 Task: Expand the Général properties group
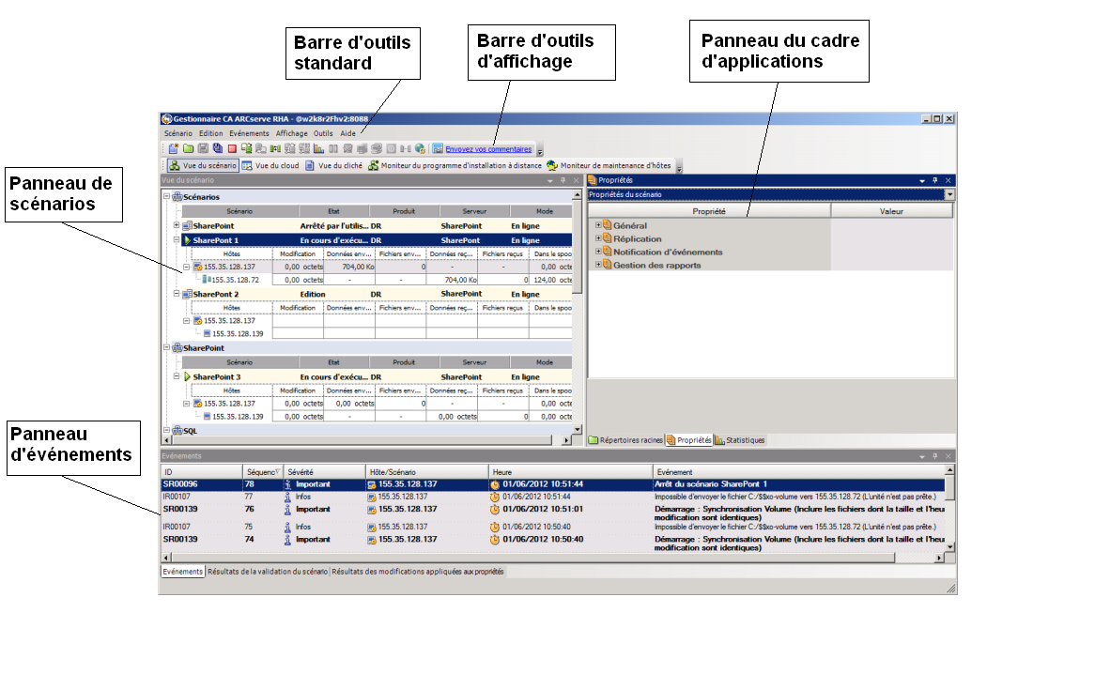(x=596, y=225)
